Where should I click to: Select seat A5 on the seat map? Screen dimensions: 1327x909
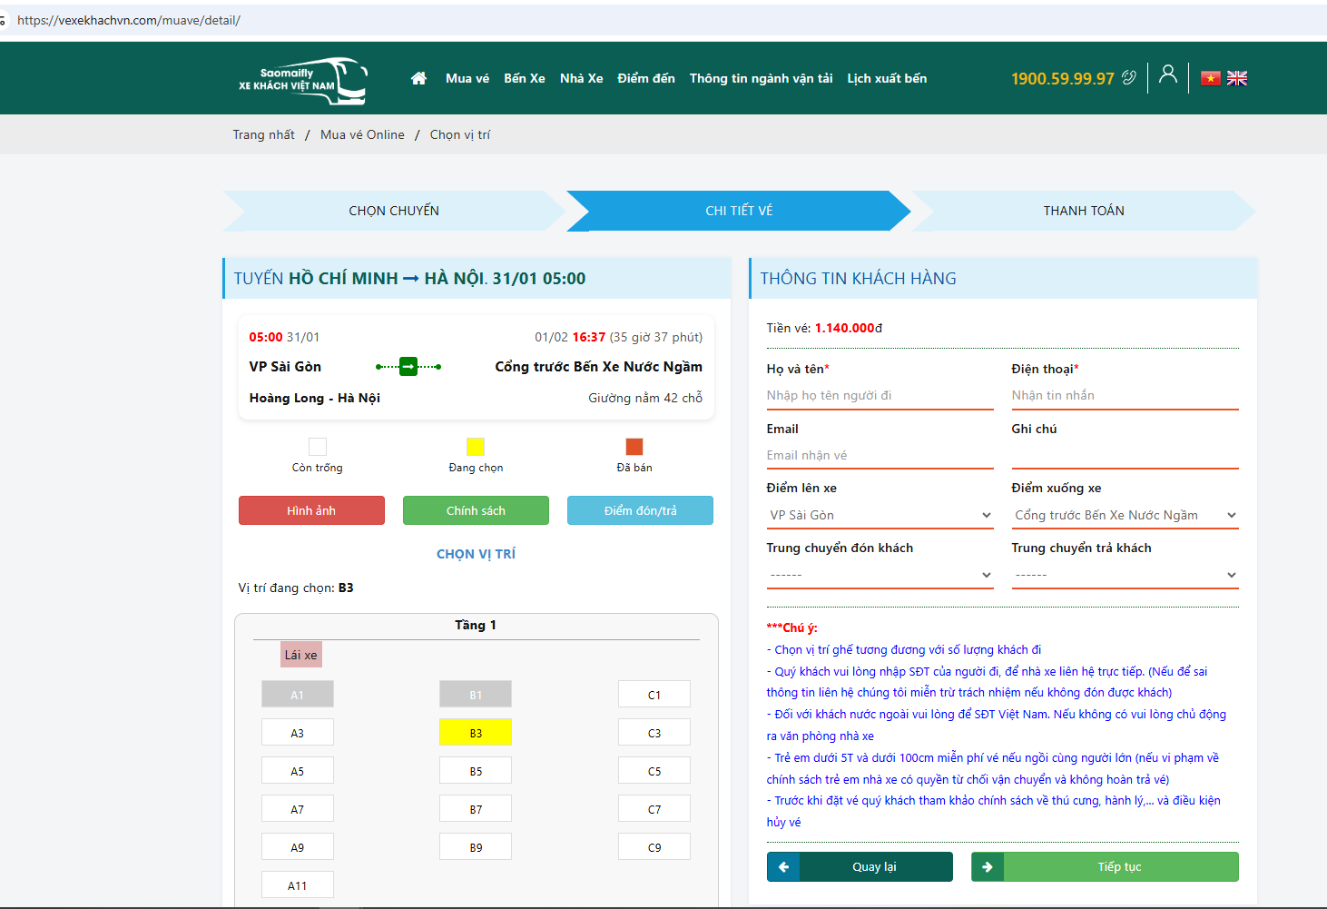tap(297, 771)
